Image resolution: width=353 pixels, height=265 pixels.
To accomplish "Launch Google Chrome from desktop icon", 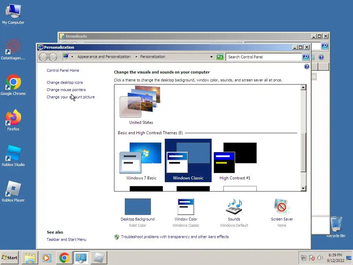I will [13, 85].
